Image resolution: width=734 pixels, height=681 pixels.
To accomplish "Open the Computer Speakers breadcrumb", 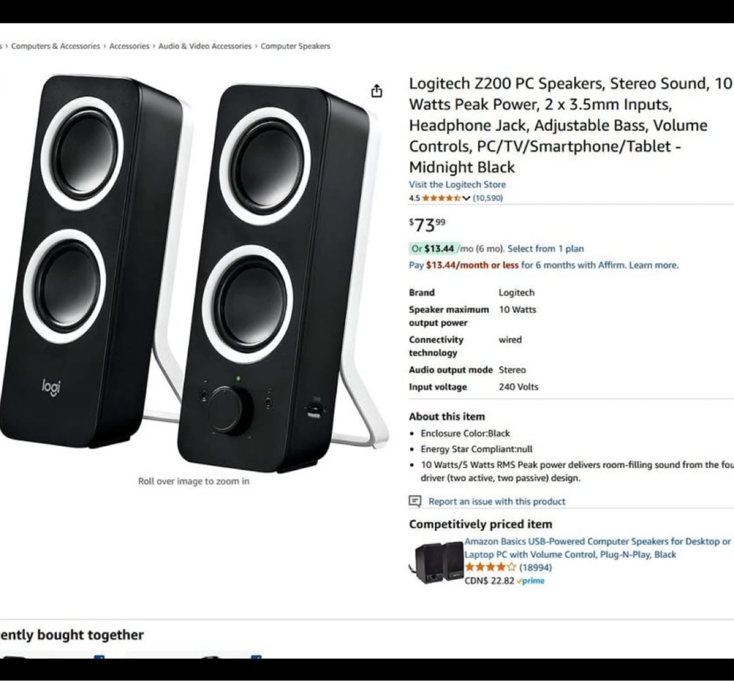I will coord(296,46).
